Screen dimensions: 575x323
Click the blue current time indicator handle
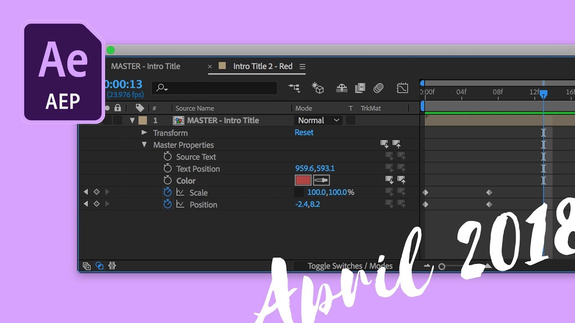[544, 94]
